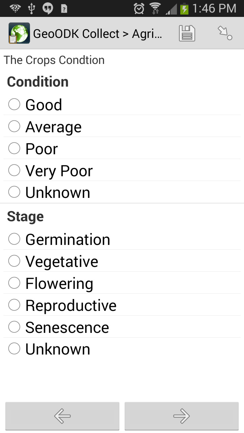Open the go-to-prompt arrow icon

tap(225, 33)
